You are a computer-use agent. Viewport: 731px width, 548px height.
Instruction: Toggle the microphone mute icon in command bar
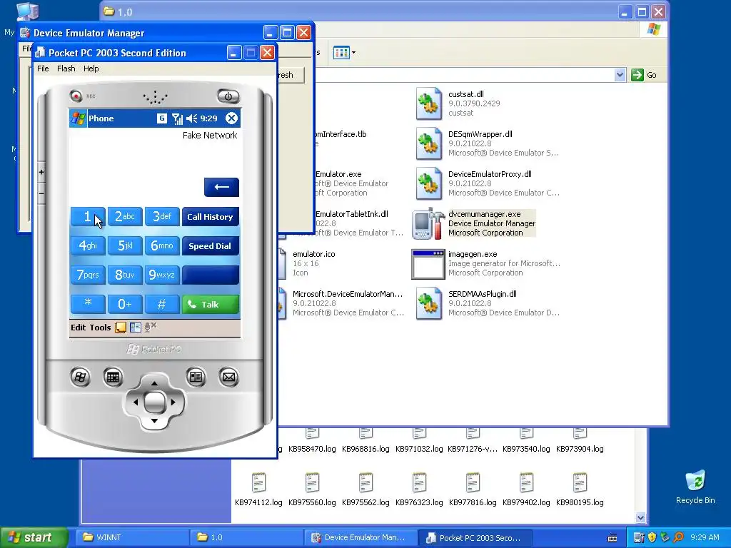(150, 327)
